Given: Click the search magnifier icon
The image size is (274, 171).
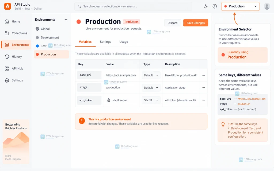Looking at the screenshot, I should pos(79,6).
